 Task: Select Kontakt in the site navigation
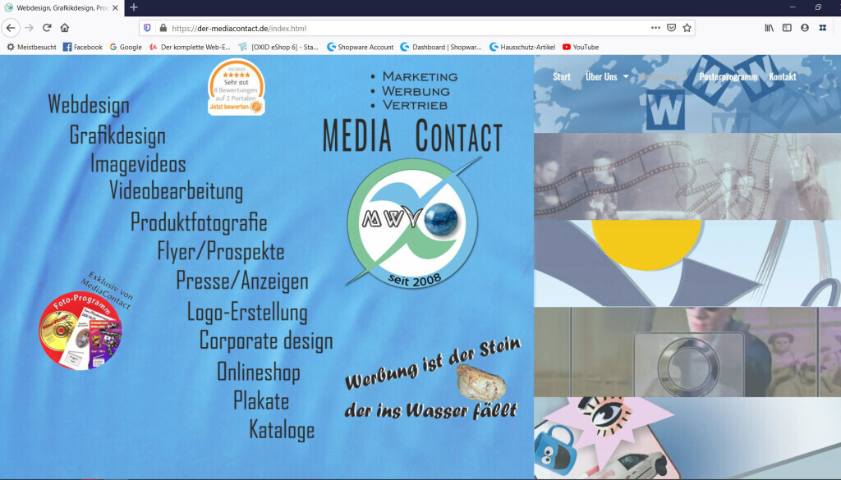782,76
